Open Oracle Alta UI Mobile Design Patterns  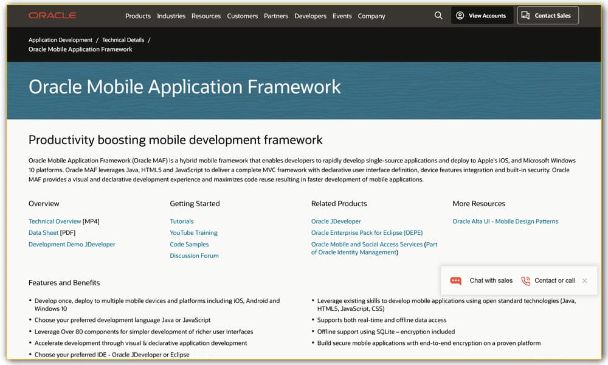(505, 221)
